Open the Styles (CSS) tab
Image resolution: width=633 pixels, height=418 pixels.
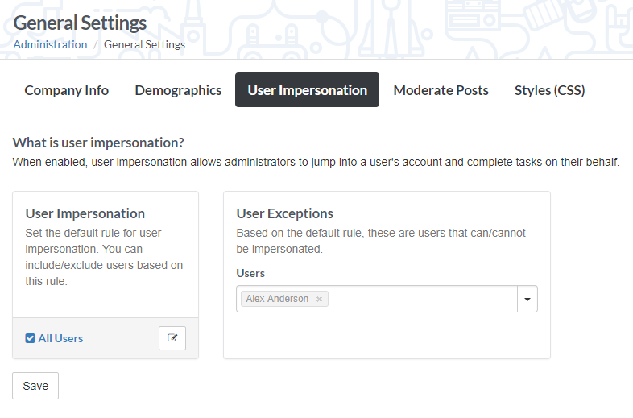[x=549, y=90]
